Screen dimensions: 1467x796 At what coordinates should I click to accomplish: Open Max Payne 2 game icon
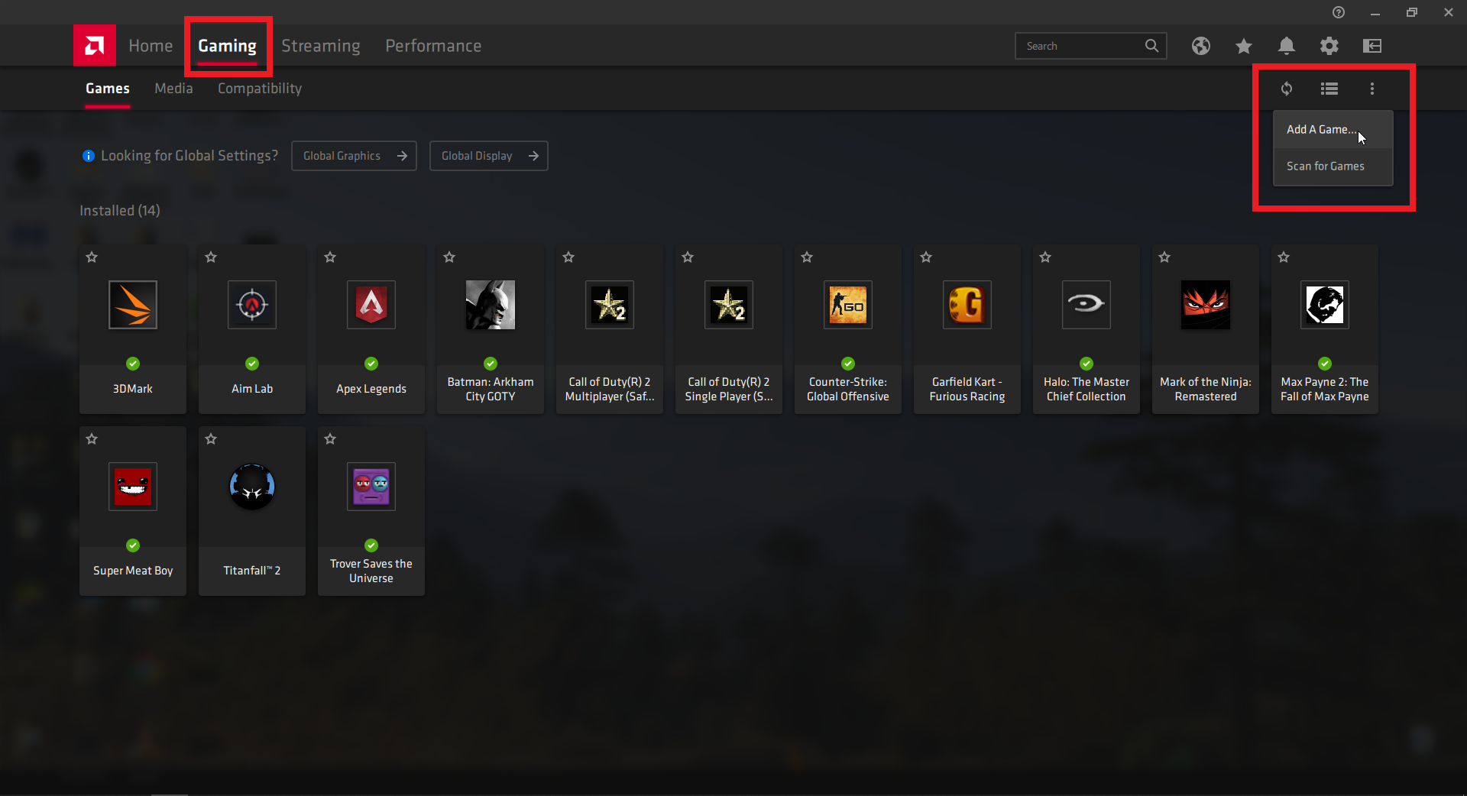1325,305
